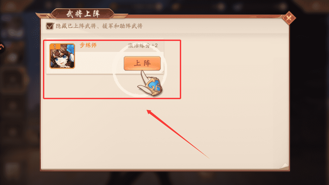Select the 步练师 hero portrait
Viewport: 329px width, 185px height.
62,56
